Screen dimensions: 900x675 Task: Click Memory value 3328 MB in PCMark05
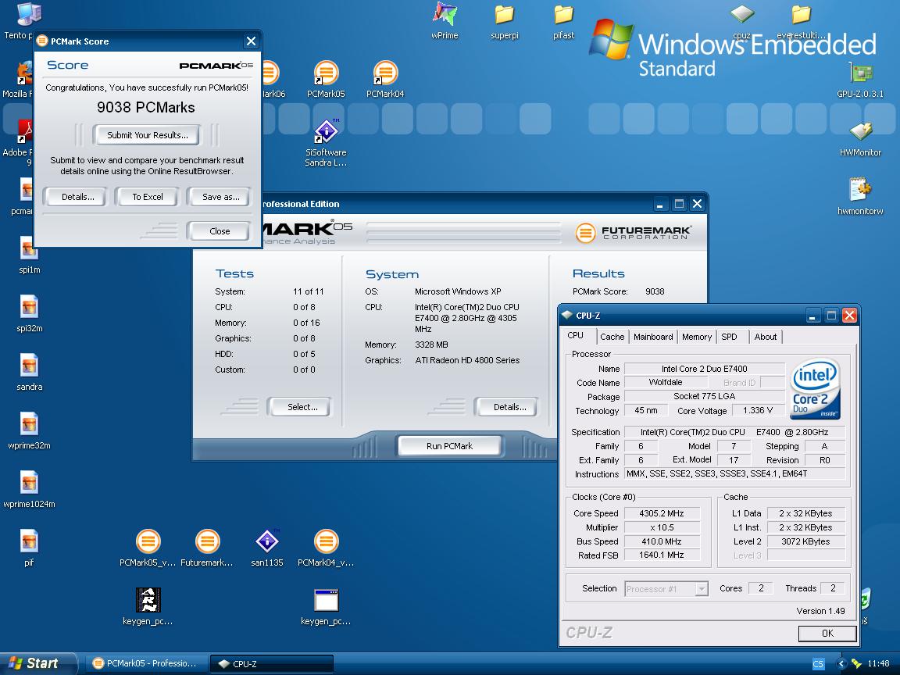(431, 345)
